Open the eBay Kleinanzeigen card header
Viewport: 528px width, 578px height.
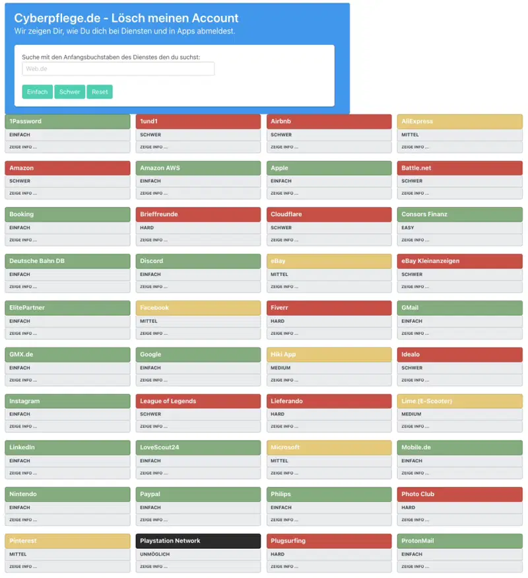pos(459,261)
